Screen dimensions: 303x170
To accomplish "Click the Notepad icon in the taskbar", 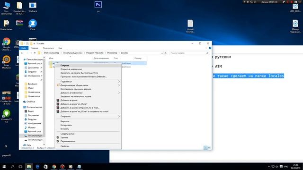I will pos(79,167).
